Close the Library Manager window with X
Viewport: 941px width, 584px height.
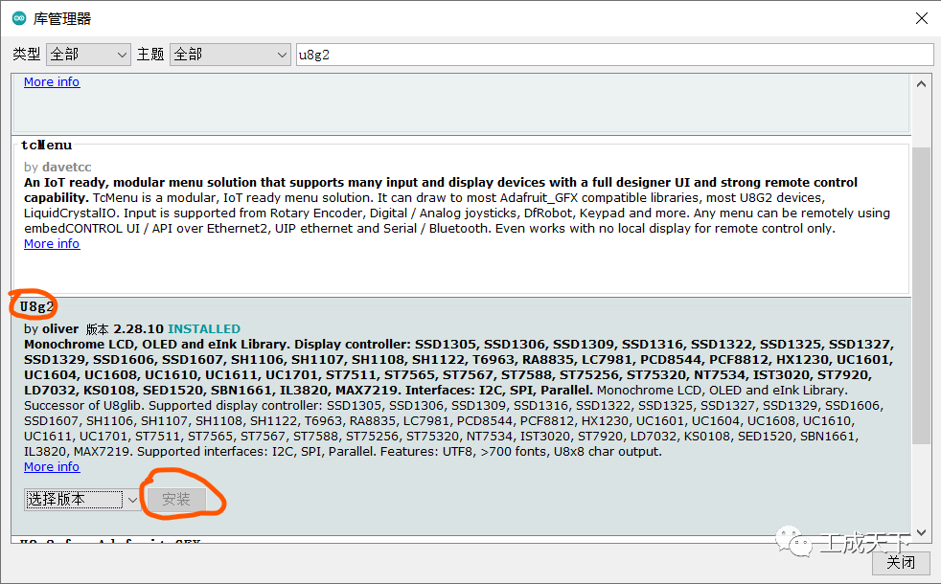tap(922, 18)
